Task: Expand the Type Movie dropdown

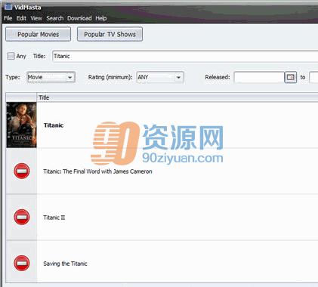Action: coord(51,77)
